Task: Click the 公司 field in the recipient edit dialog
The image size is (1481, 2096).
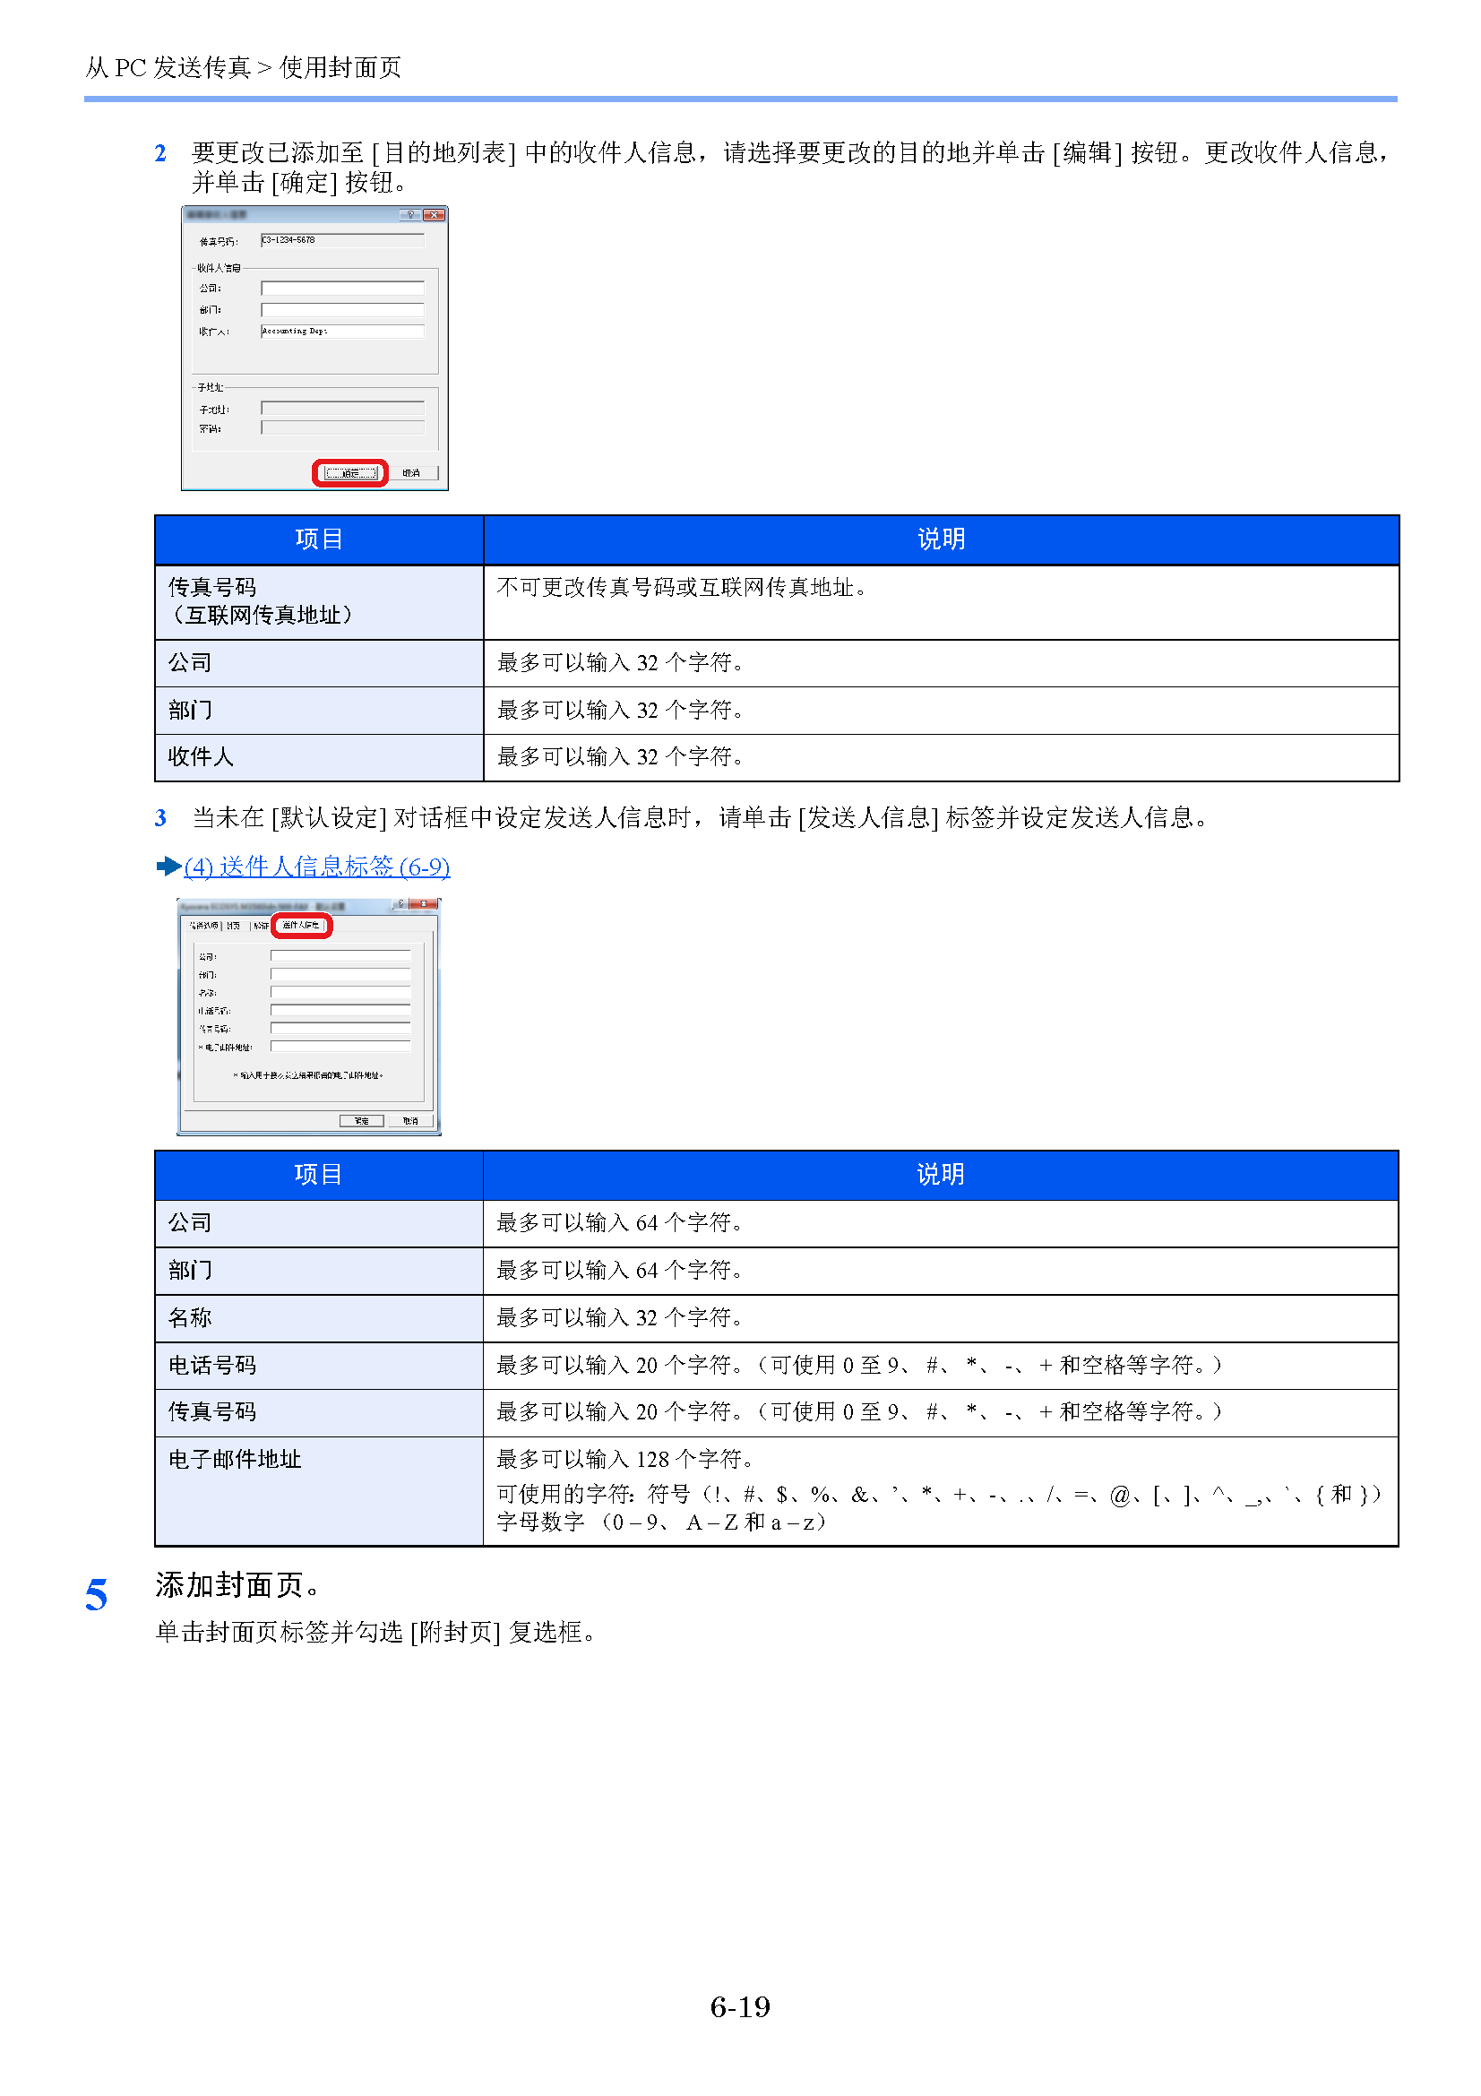Action: click(x=342, y=288)
